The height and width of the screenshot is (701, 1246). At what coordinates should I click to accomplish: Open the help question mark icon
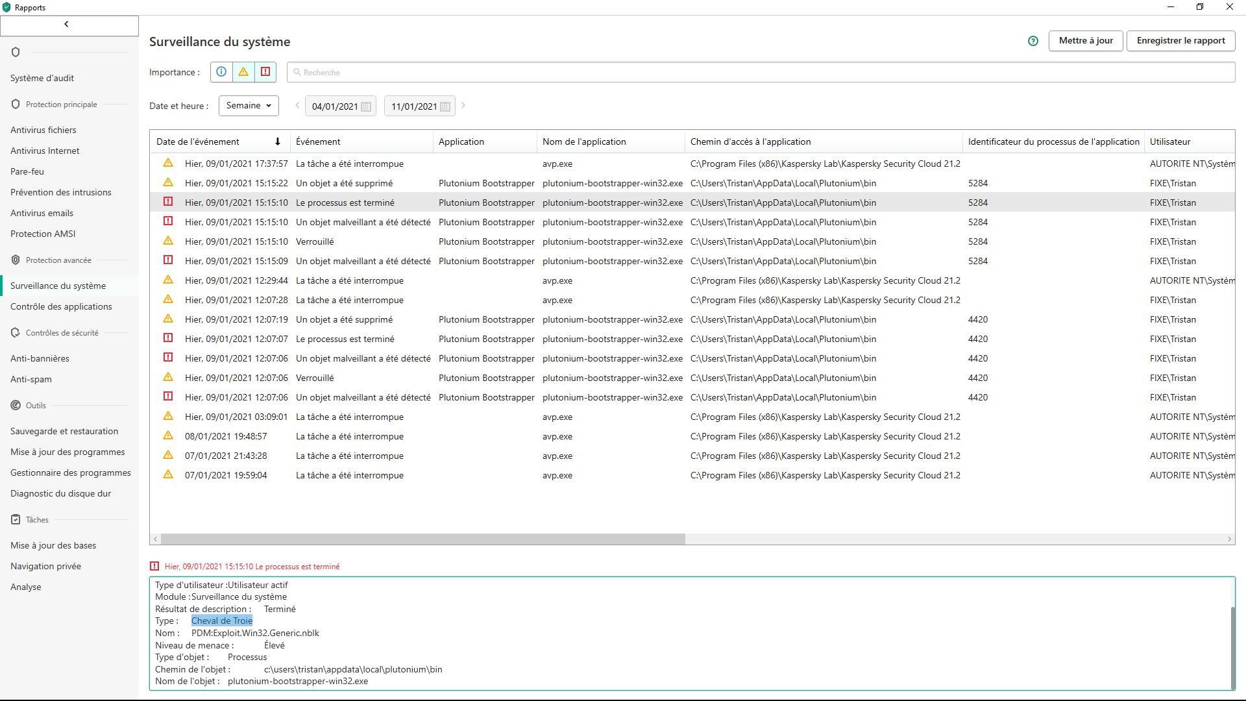1033,41
